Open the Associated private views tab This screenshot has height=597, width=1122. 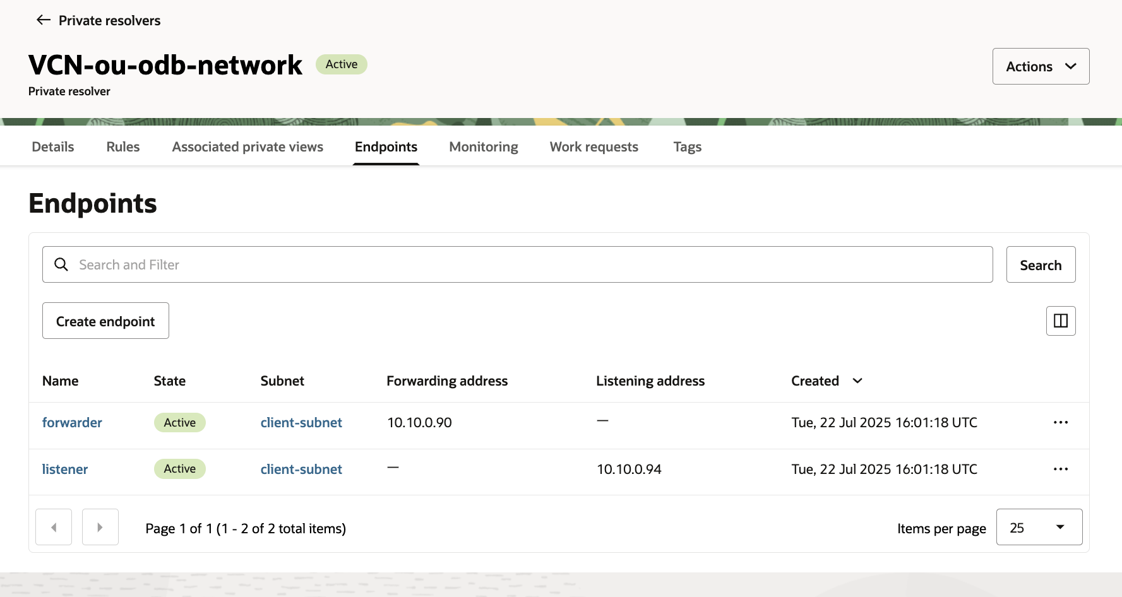coord(248,147)
